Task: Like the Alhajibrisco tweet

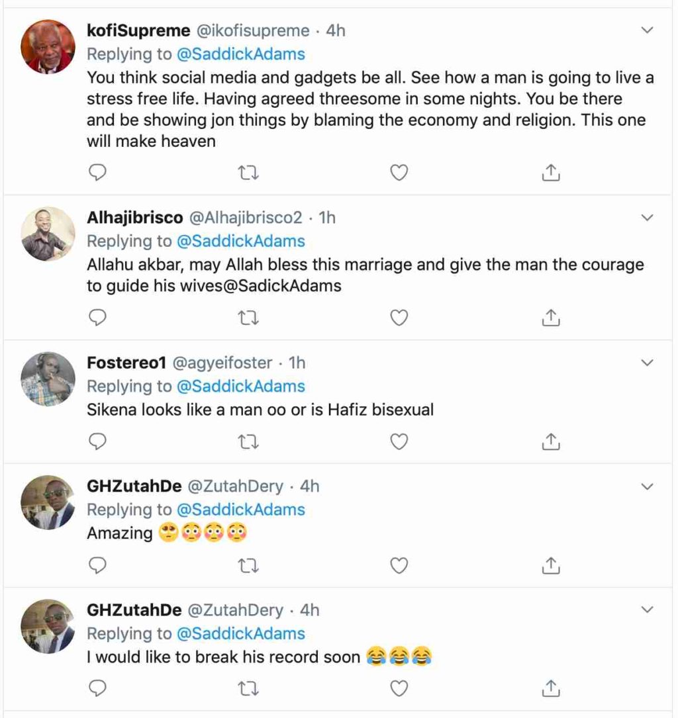Action: pyautogui.click(x=398, y=318)
